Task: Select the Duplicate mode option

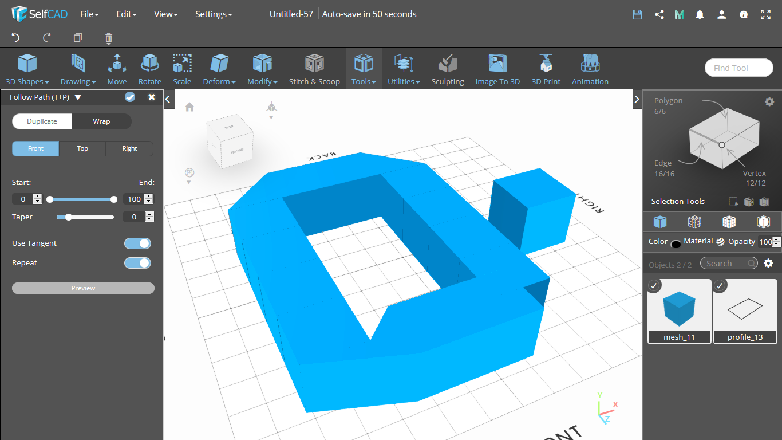Action: tap(42, 121)
